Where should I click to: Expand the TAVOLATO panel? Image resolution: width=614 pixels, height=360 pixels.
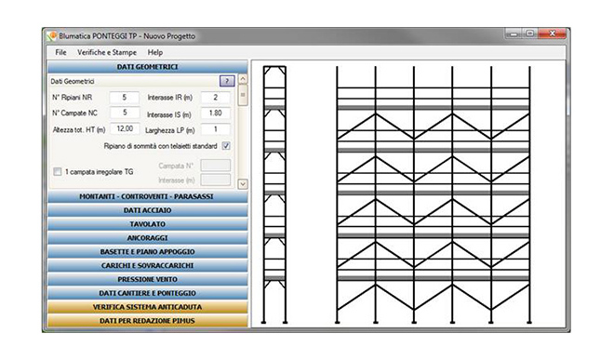(148, 224)
